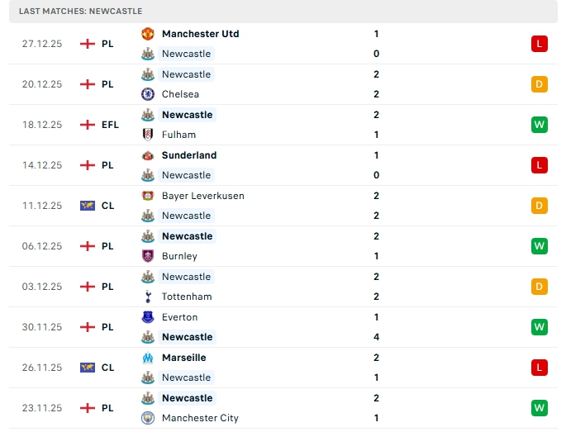Click the Burnley club crest
Image resolution: width=566 pixels, height=432 pixels.
(x=148, y=256)
